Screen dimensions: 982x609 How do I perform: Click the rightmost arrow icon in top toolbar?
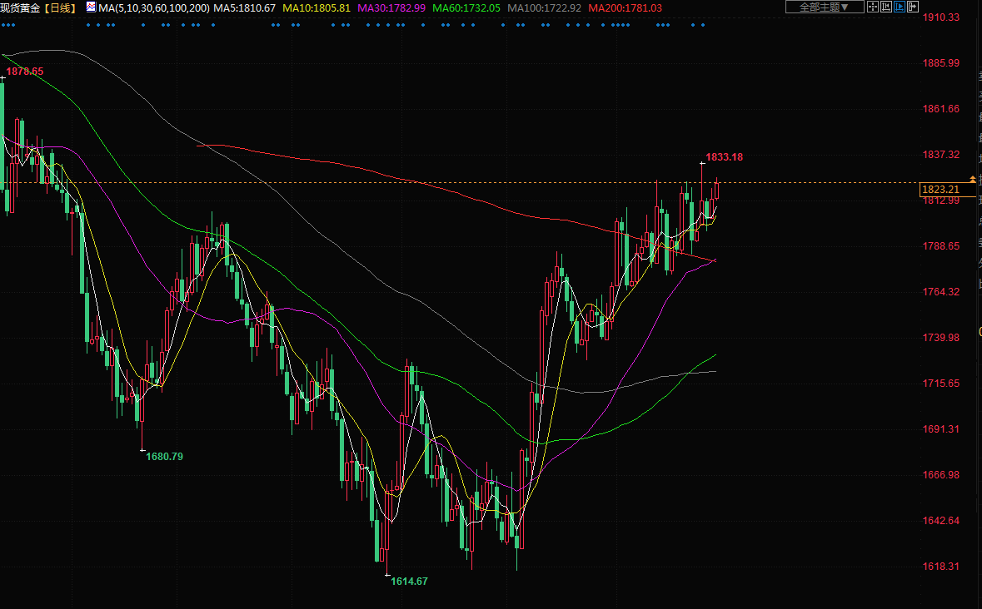coord(914,7)
